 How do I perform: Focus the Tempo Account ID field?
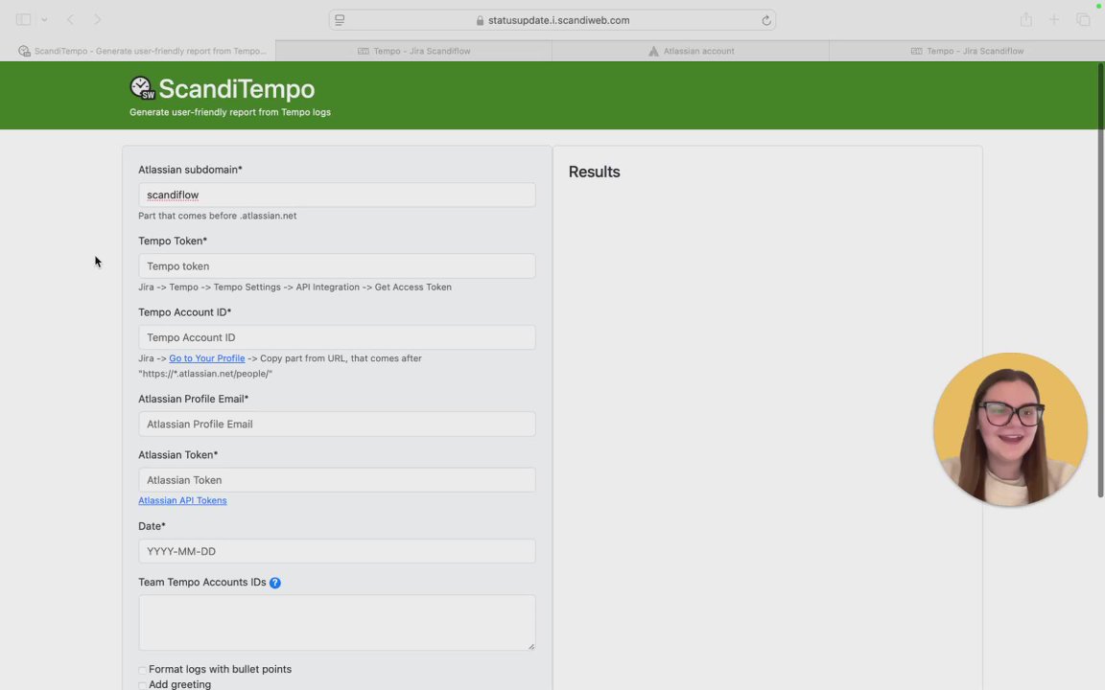click(x=337, y=337)
